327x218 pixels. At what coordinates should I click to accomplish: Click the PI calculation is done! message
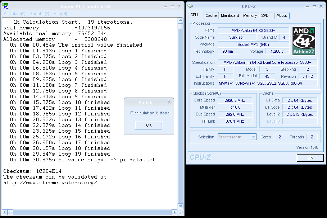coord(150,113)
